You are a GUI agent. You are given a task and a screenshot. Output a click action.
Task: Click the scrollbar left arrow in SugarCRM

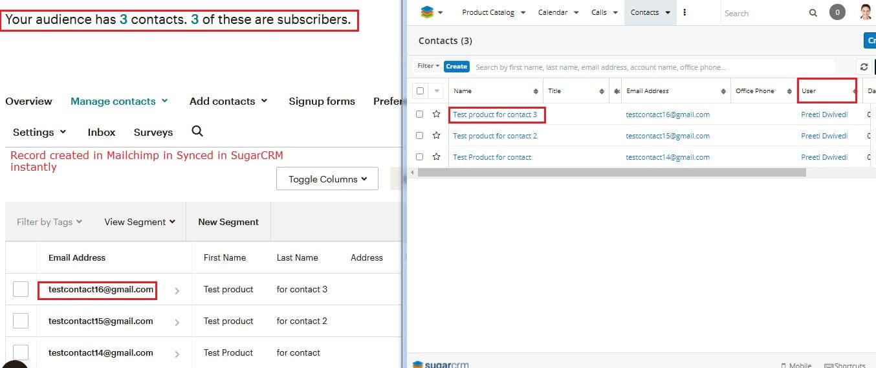tap(413, 173)
